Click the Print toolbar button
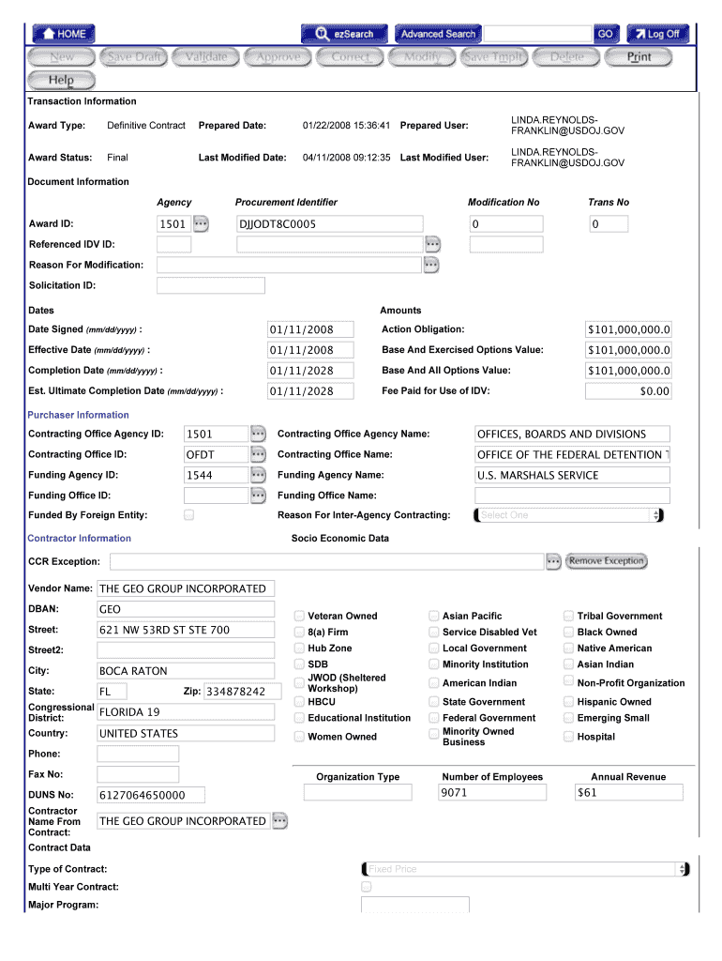The image size is (722, 961). point(639,57)
